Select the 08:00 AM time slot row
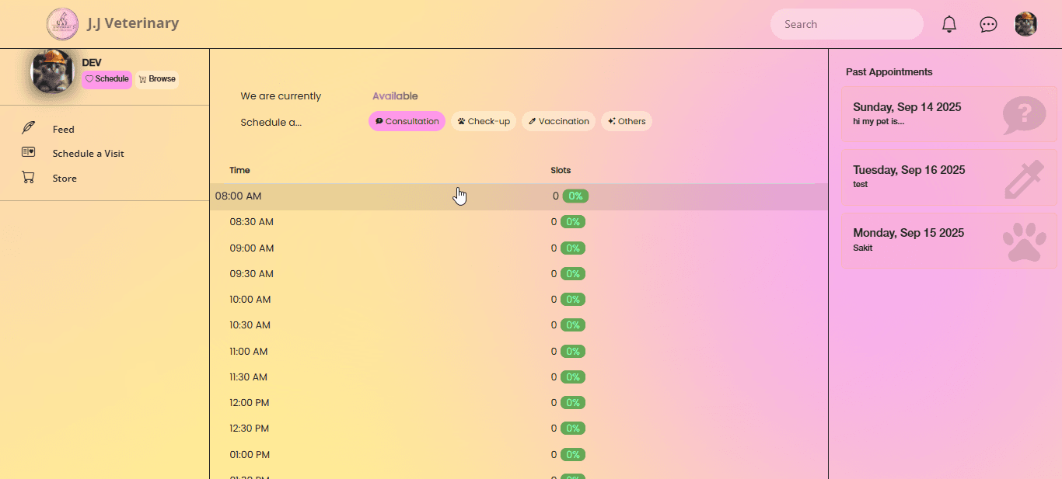The height and width of the screenshot is (479, 1062). [519, 196]
